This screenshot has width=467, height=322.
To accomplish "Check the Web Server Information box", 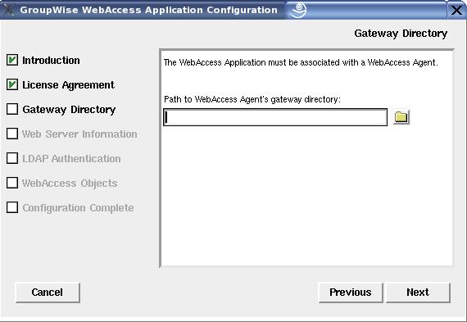I will click(12, 134).
